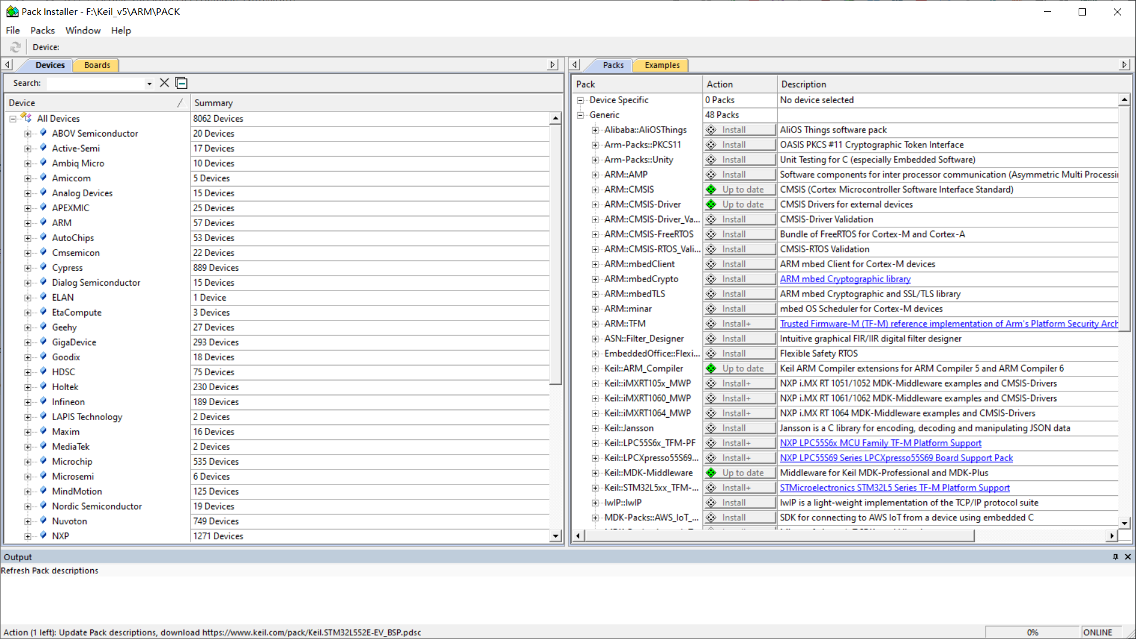Click the install diamond icon for ARM::TFM
The height and width of the screenshot is (639, 1136).
click(711, 323)
